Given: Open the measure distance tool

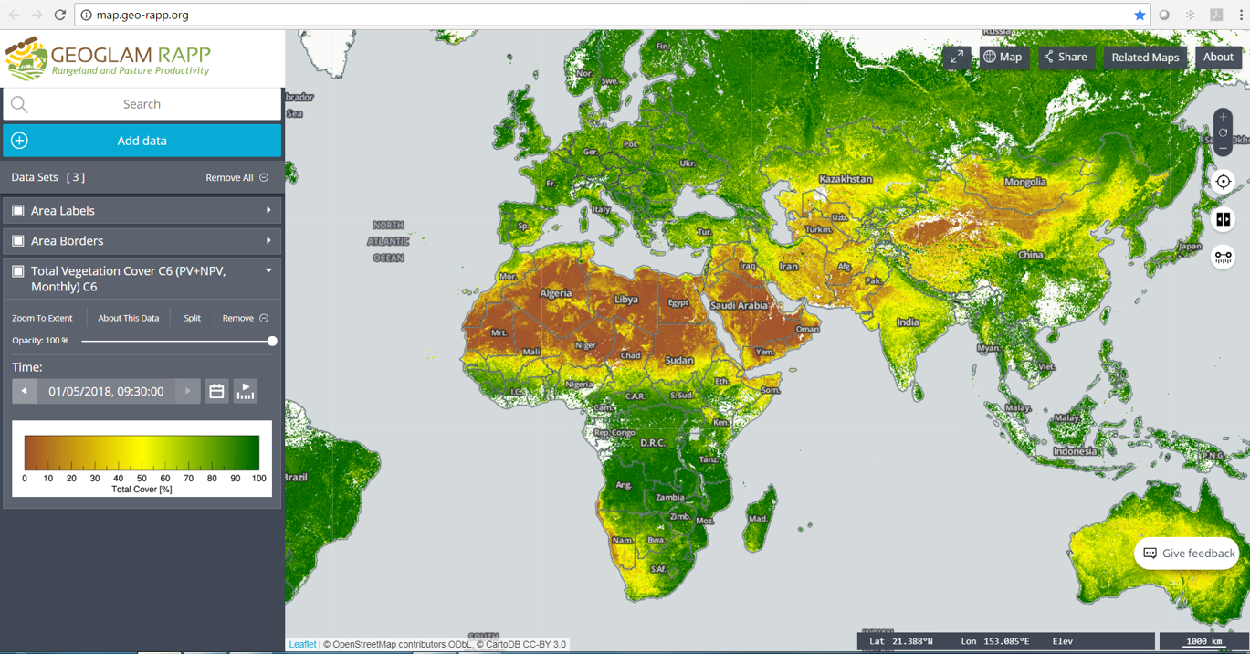Looking at the screenshot, I should (1223, 257).
